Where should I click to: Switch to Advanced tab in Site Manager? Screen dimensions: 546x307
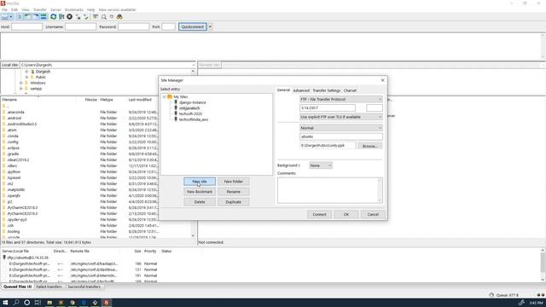click(x=301, y=90)
